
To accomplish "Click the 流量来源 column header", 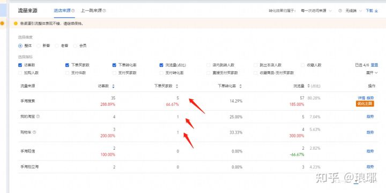I will [27, 86].
